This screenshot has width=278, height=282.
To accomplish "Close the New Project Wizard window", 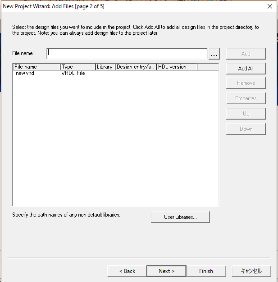I will coord(270,6).
